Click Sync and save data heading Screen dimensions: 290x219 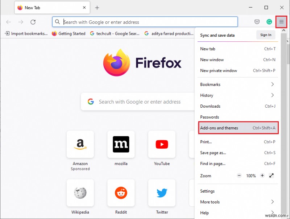tap(217, 35)
